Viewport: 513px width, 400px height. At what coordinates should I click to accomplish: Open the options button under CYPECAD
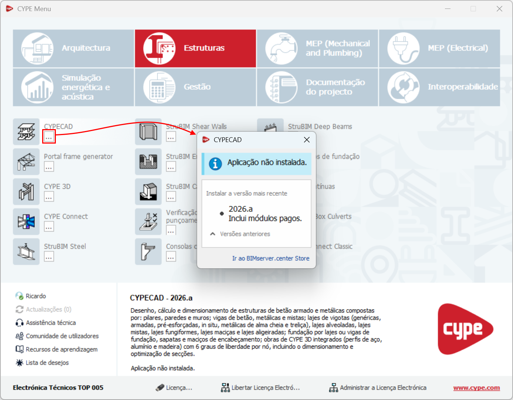point(49,137)
